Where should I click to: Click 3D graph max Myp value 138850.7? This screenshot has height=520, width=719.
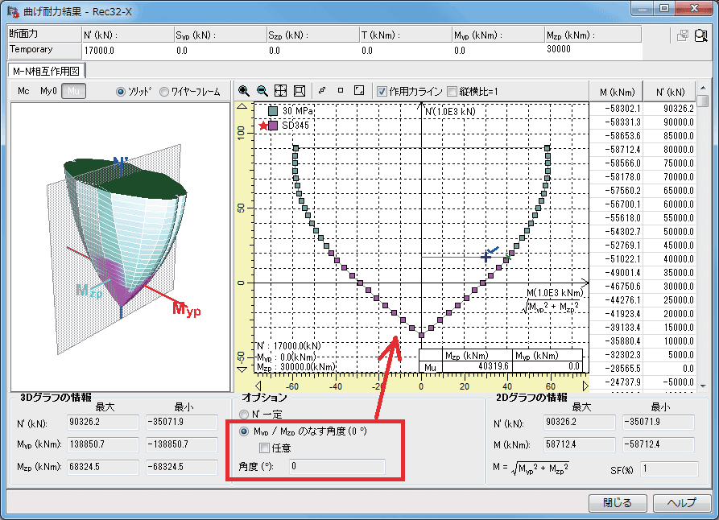click(x=103, y=444)
